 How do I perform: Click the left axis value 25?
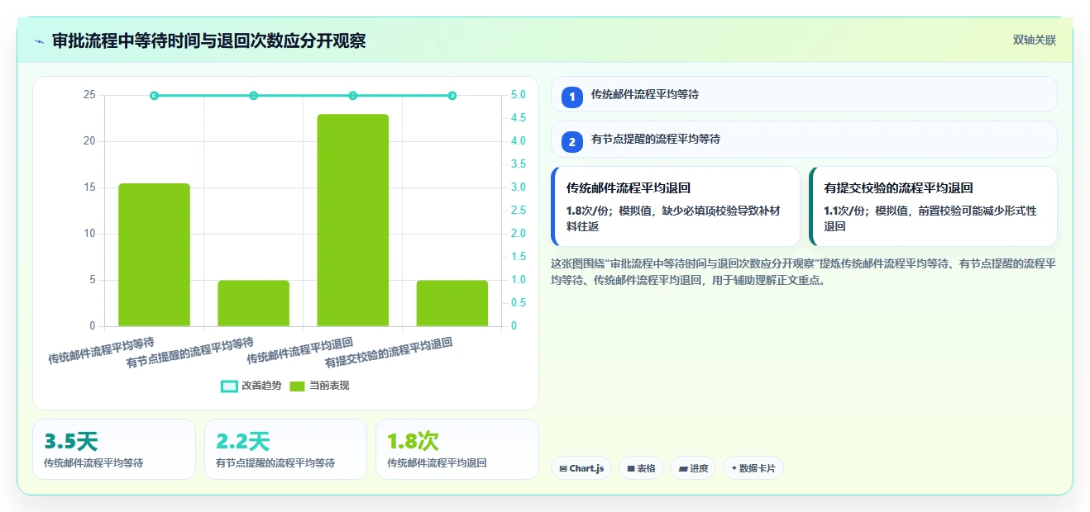click(89, 95)
